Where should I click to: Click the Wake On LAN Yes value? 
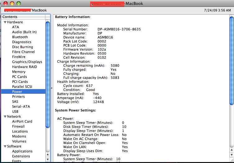click(x=125, y=147)
